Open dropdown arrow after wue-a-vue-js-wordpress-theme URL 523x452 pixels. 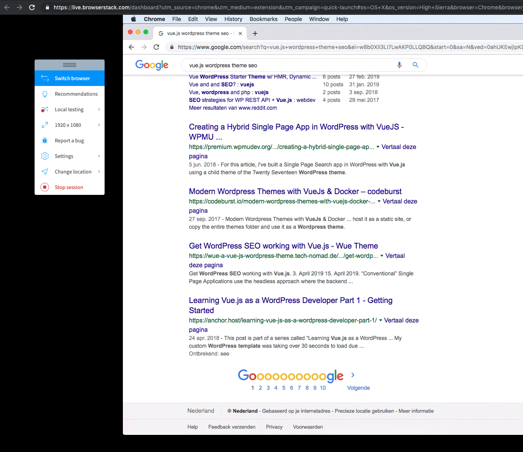(382, 256)
